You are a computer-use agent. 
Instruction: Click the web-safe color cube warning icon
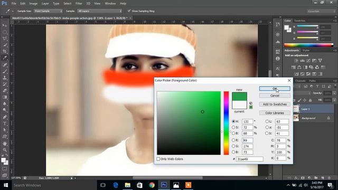pyautogui.click(x=251, y=103)
